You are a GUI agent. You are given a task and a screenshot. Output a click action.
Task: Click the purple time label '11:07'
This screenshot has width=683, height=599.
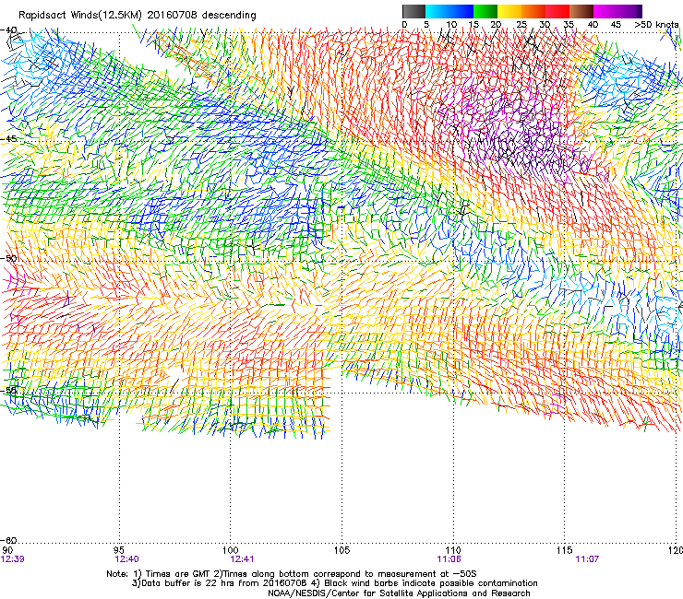coord(587,559)
